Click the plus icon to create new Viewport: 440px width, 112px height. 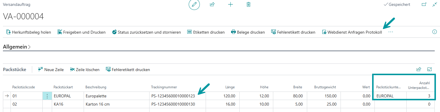231,5
